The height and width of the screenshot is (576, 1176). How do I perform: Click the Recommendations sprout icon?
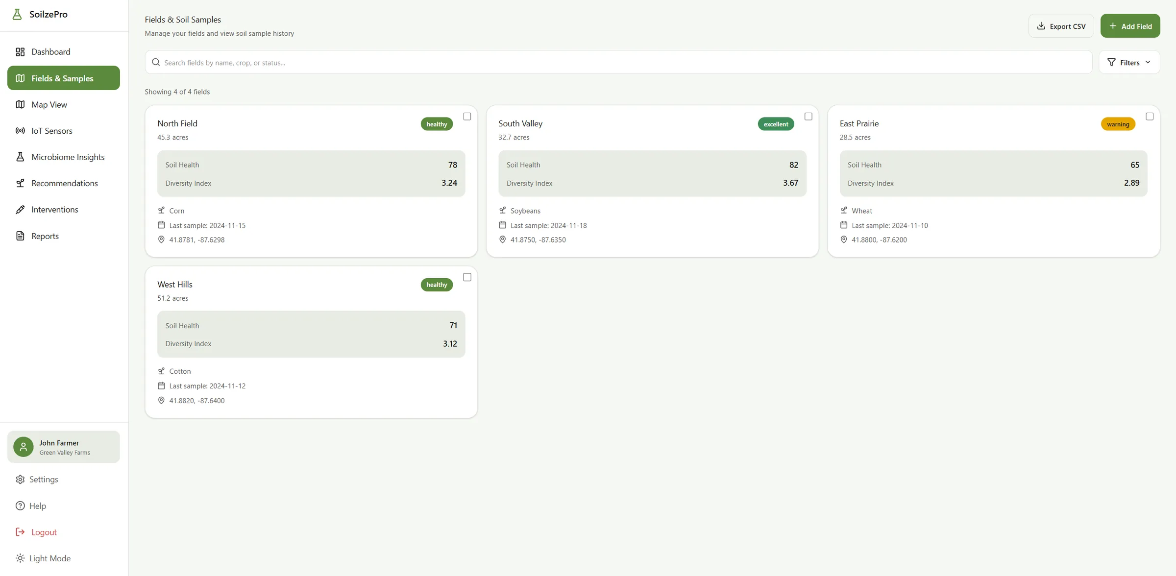coord(20,183)
